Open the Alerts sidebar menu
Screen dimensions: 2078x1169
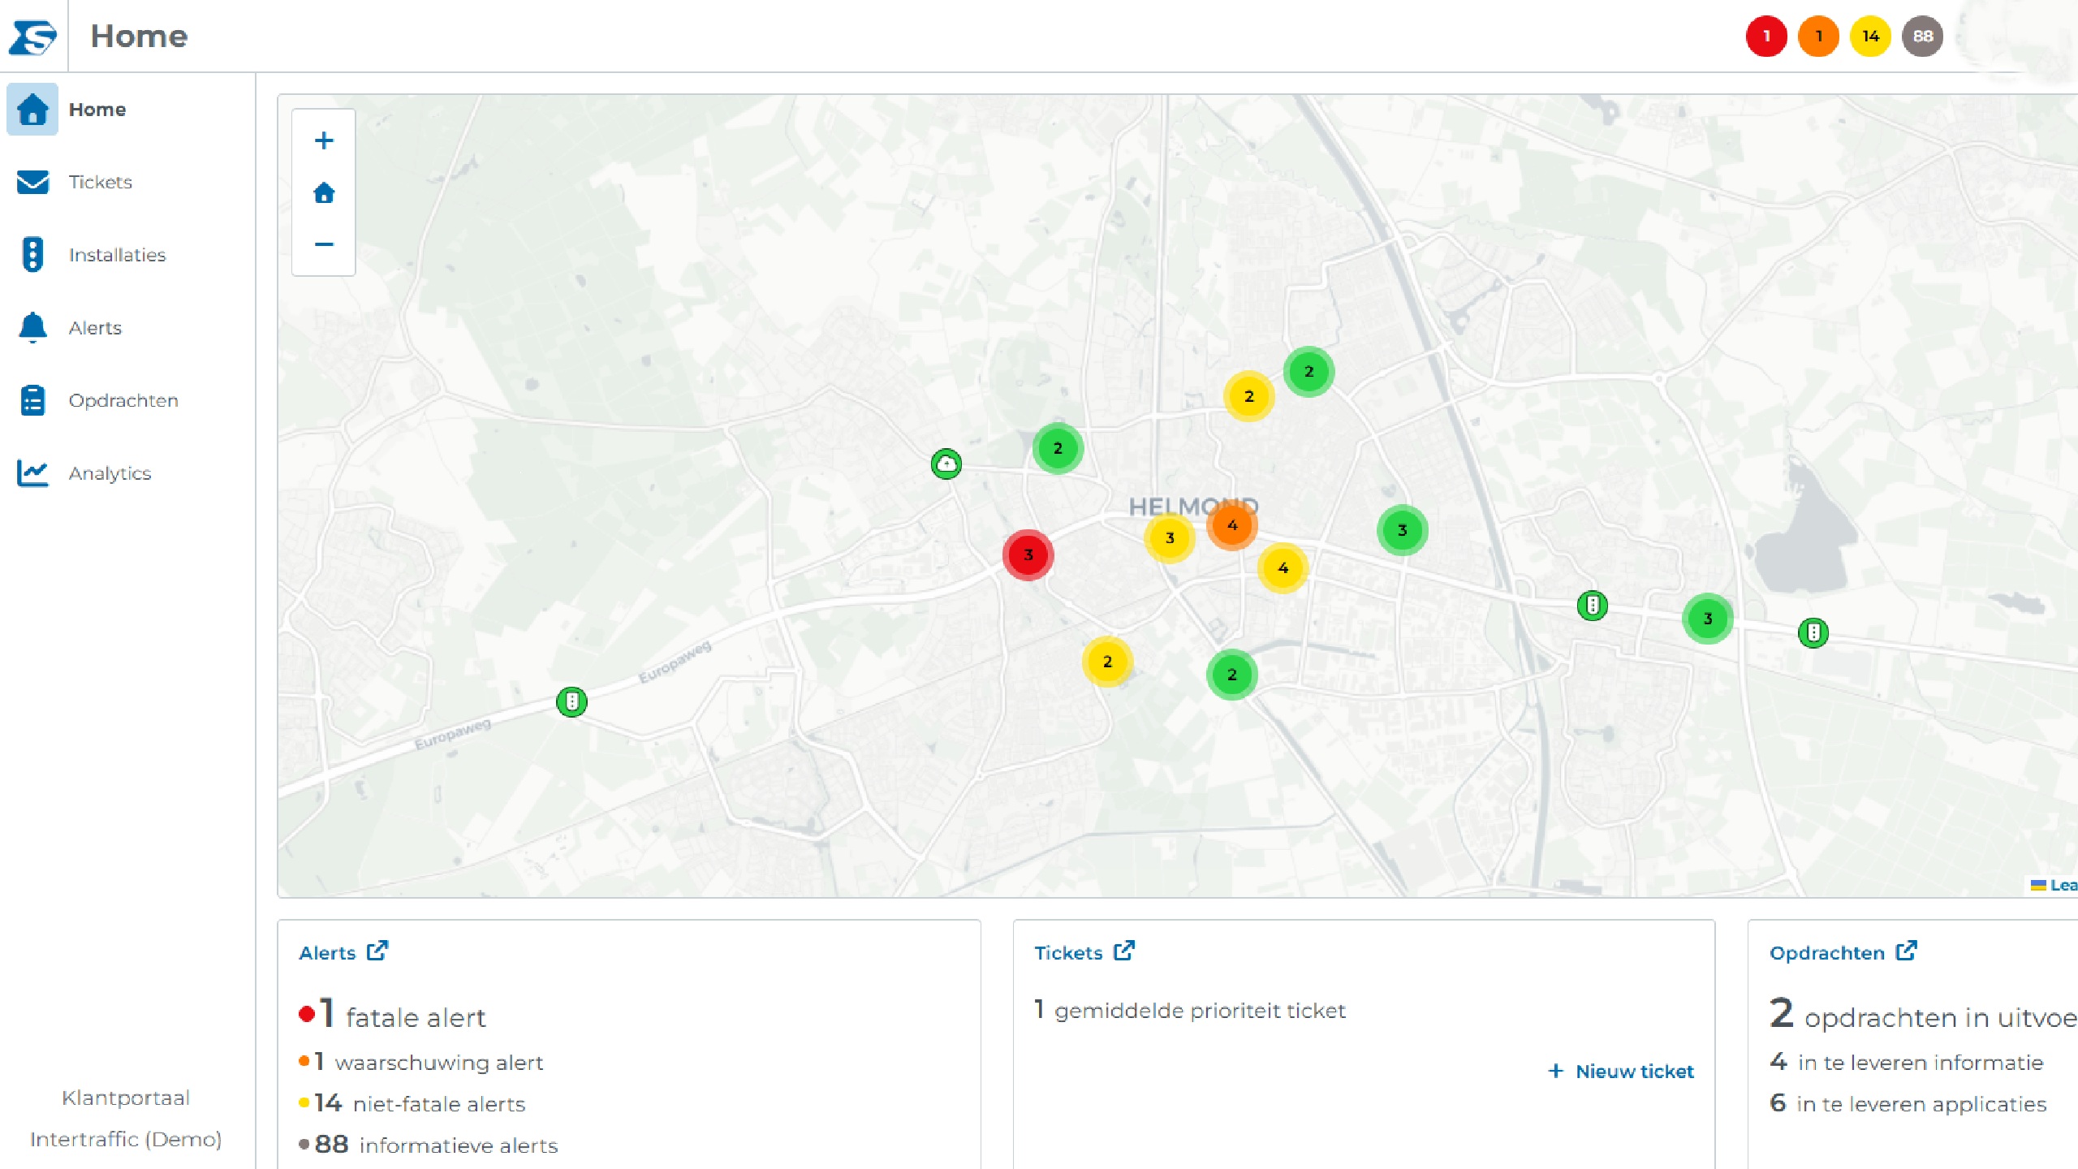[x=127, y=328]
